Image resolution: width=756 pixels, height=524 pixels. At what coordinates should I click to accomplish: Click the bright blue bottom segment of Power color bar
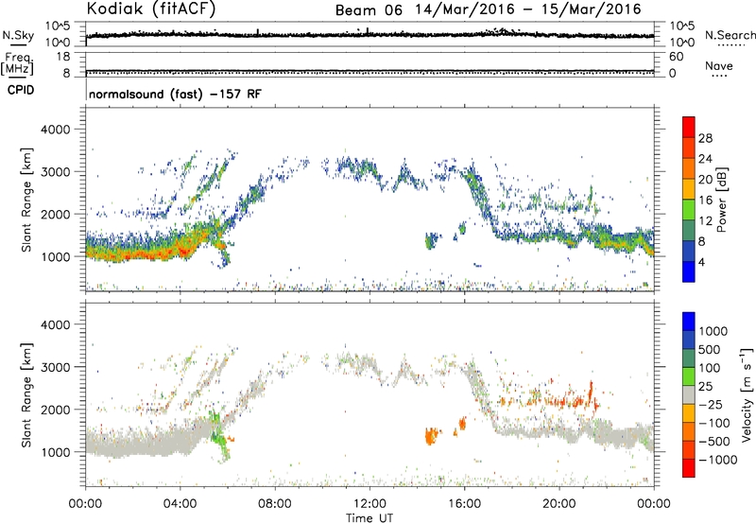click(x=689, y=271)
